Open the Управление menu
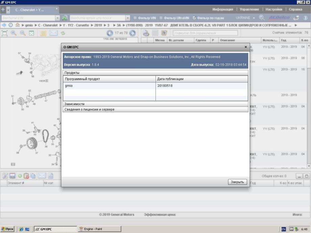The height and width of the screenshot is (233, 311). tap(249, 9)
